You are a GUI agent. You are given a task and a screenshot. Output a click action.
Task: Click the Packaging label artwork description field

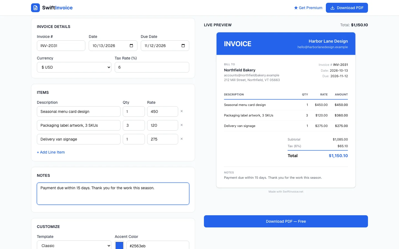tap(79, 125)
